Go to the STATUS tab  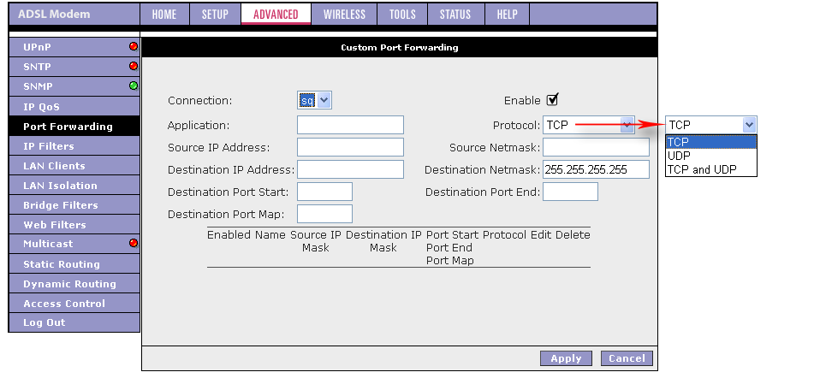click(455, 15)
